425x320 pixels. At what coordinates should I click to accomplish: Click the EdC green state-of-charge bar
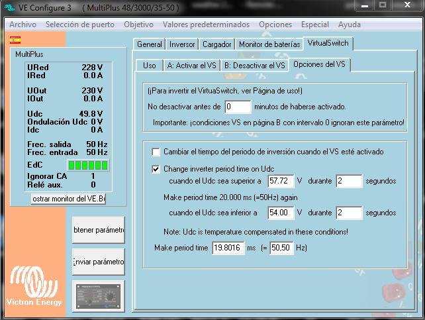click(x=88, y=165)
